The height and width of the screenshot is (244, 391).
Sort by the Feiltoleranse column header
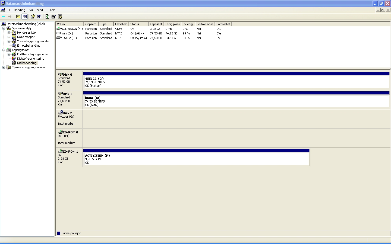pyautogui.click(x=205, y=24)
